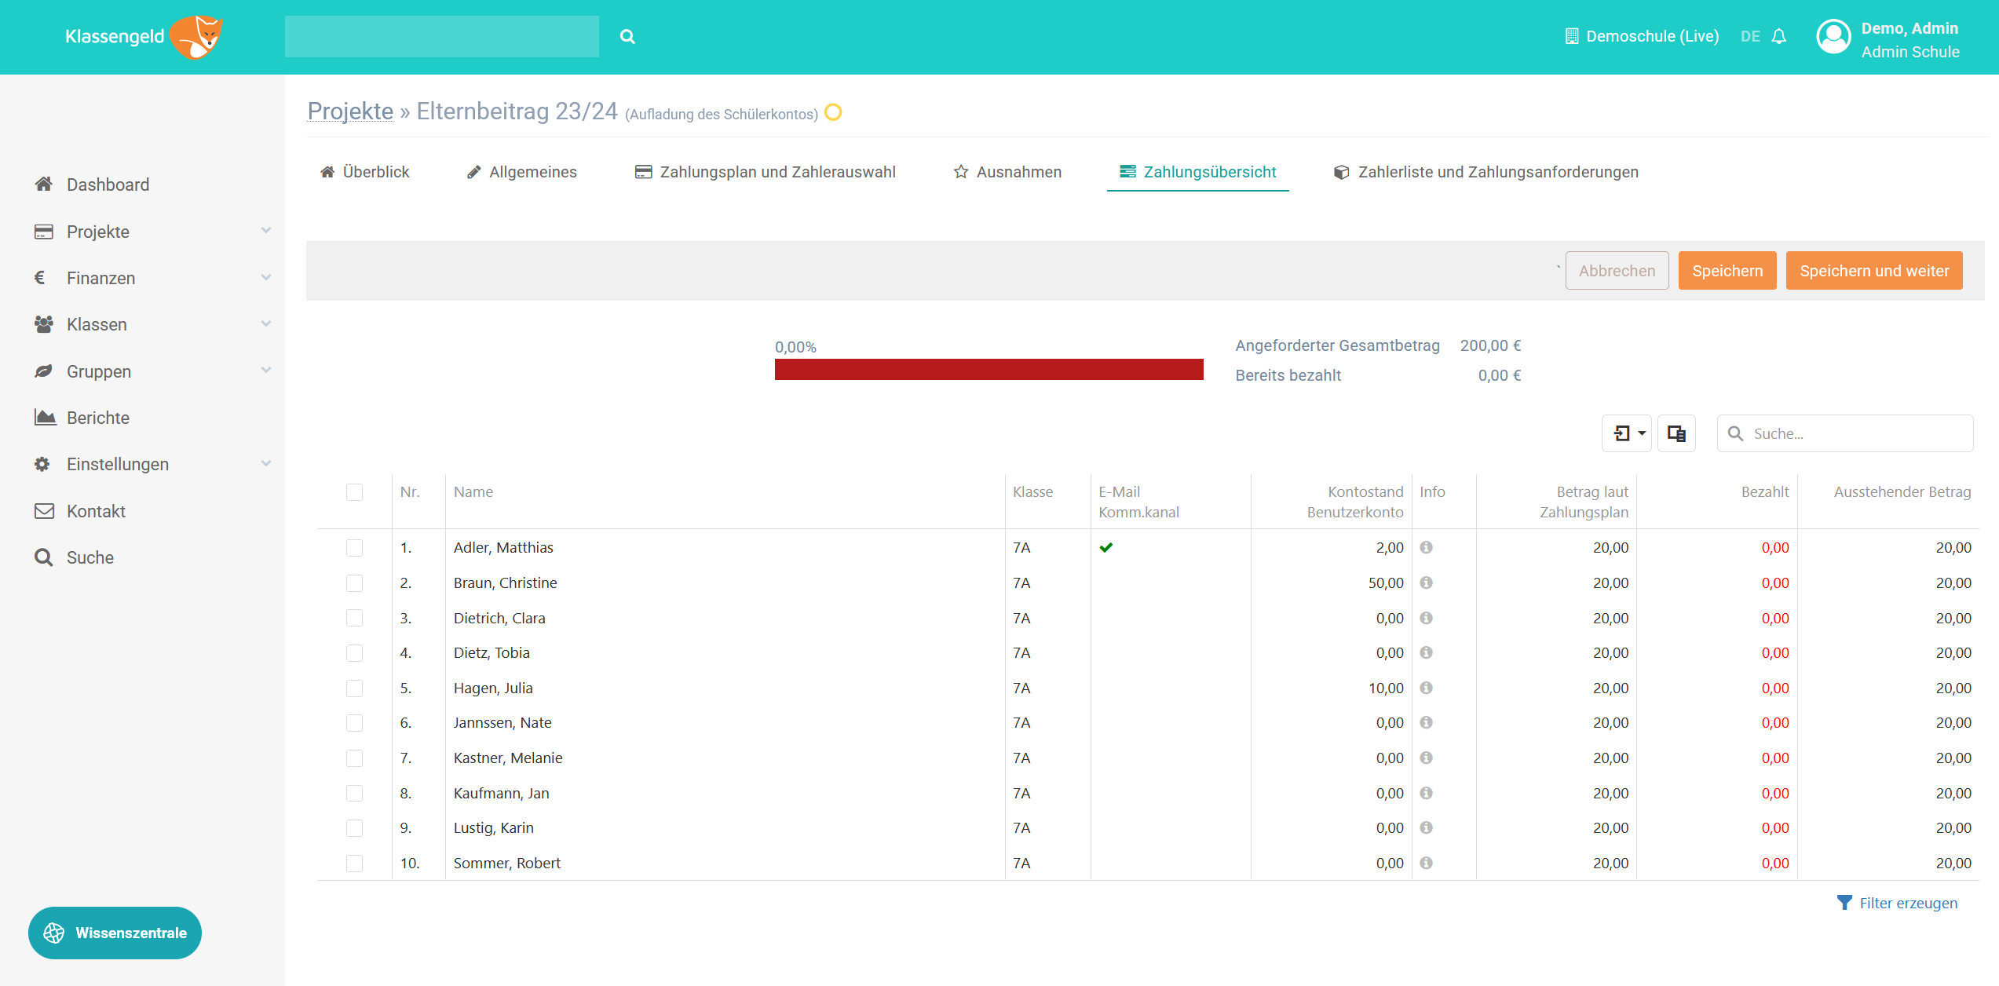
Task: Open Zahlerliste und Zahlungsanforderungen tab
Action: point(1486,172)
